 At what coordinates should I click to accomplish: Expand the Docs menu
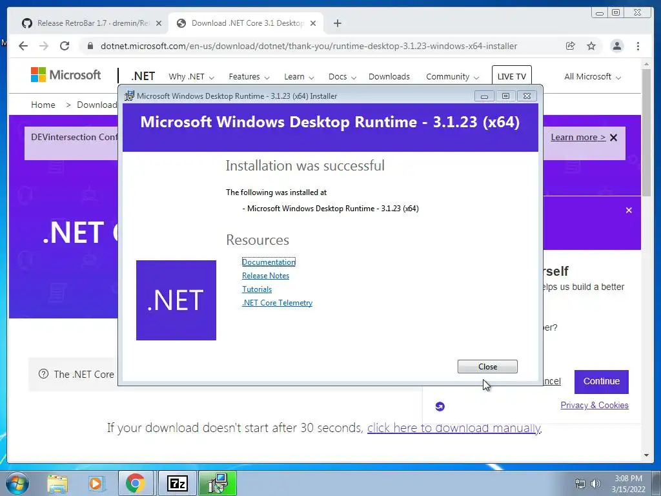(x=342, y=77)
